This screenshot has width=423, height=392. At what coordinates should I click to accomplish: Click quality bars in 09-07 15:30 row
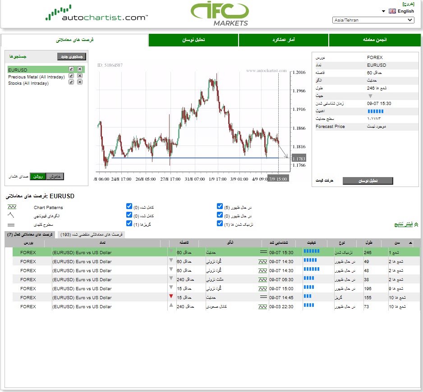click(x=312, y=251)
